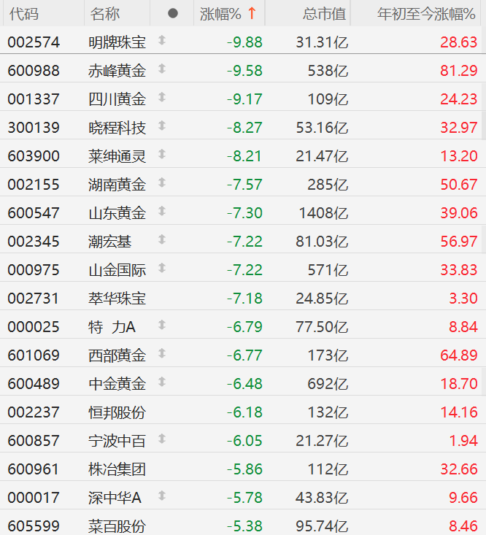The width and height of the screenshot is (486, 535).
Task: Select stock name 深中华A
Action: pos(115,499)
